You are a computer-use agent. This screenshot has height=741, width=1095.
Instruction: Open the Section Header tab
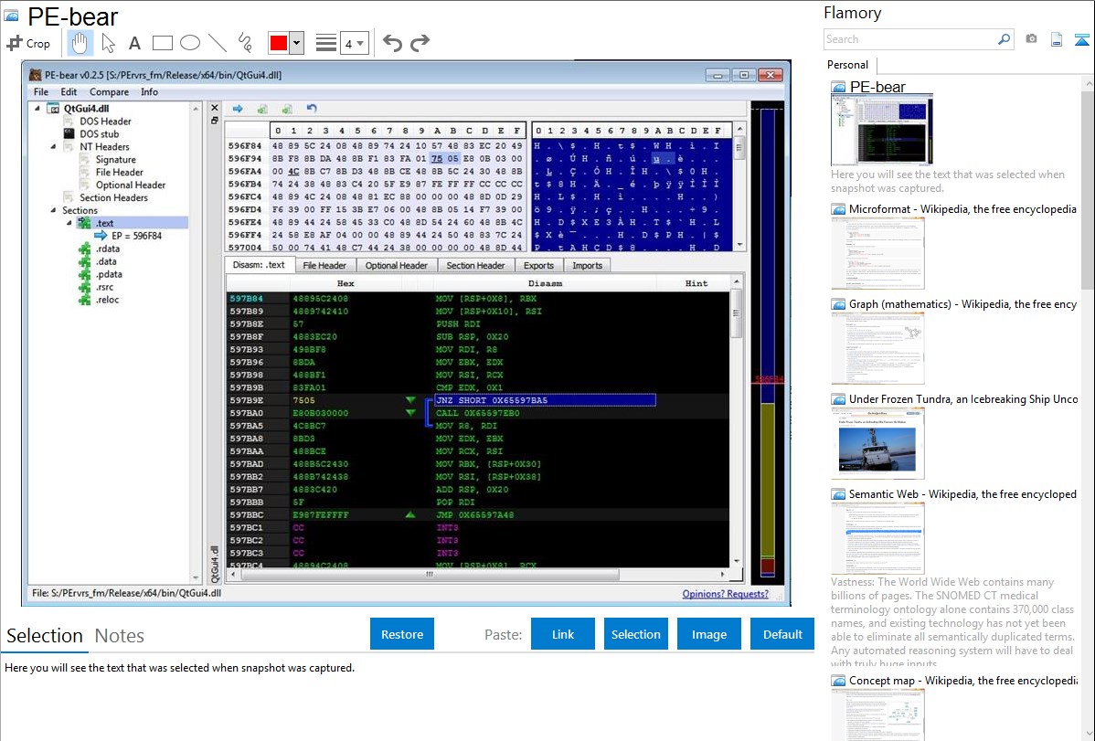[475, 265]
